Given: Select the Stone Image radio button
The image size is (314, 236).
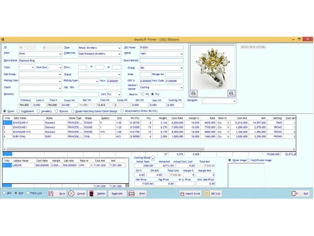Looking at the screenshot, I should pos(230,160).
